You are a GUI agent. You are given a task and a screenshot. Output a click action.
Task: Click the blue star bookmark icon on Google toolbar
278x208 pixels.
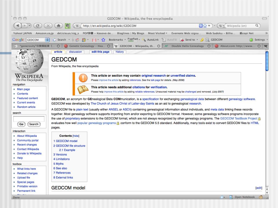(103, 40)
